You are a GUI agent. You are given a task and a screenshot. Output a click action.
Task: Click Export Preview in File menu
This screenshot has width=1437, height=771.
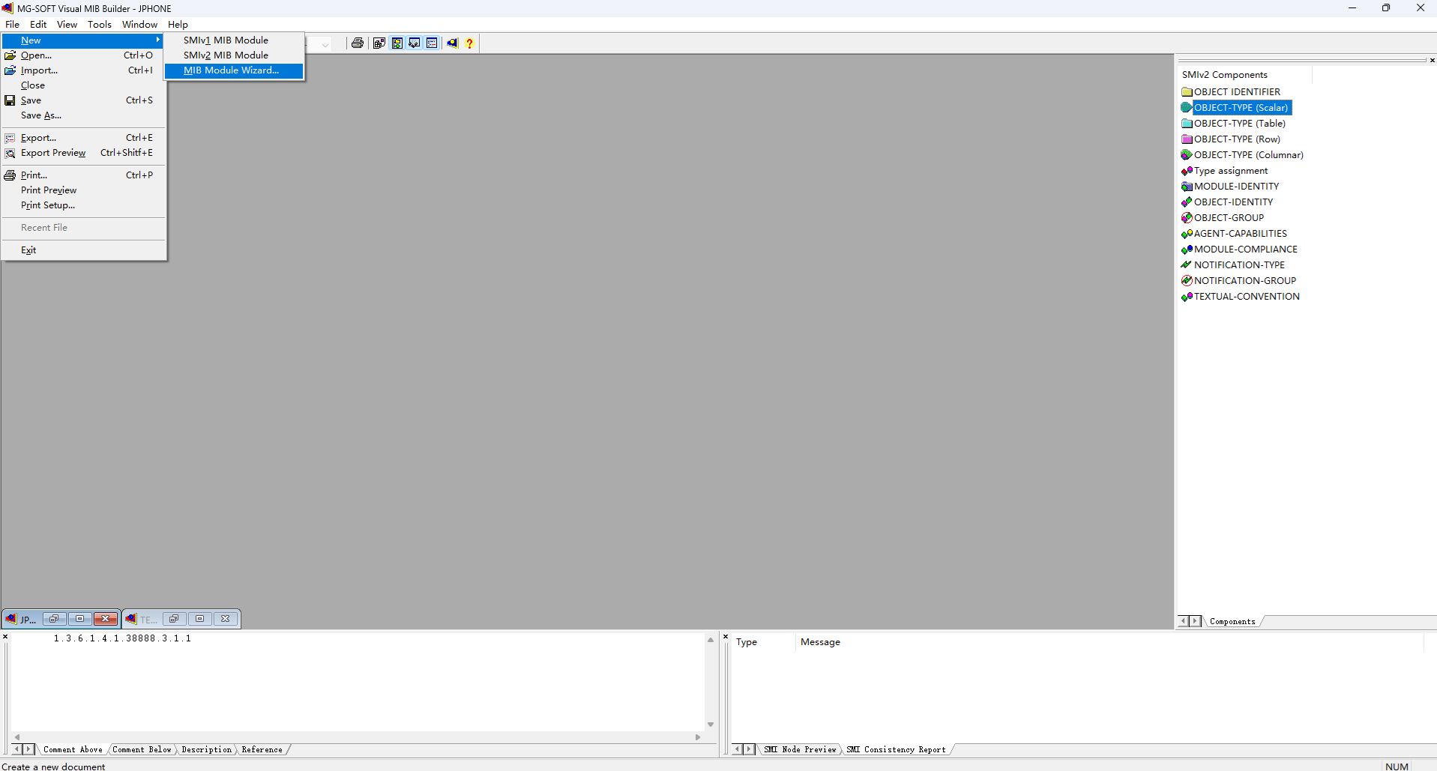coord(83,153)
